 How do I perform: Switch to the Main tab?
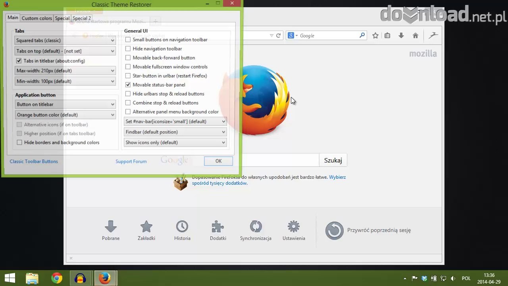point(13,18)
